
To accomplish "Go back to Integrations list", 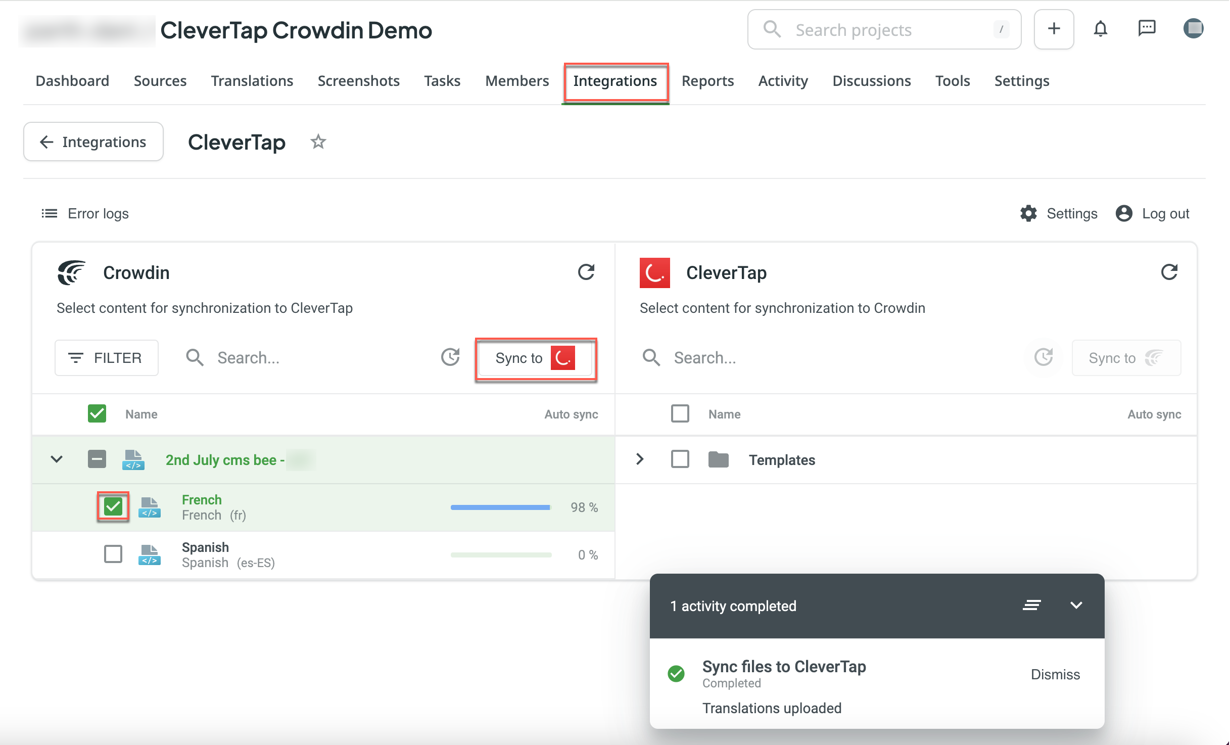I will [x=93, y=142].
